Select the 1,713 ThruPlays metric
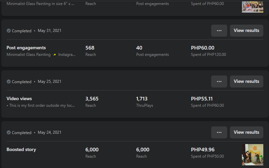The height and width of the screenshot is (168, 269). 142,99
